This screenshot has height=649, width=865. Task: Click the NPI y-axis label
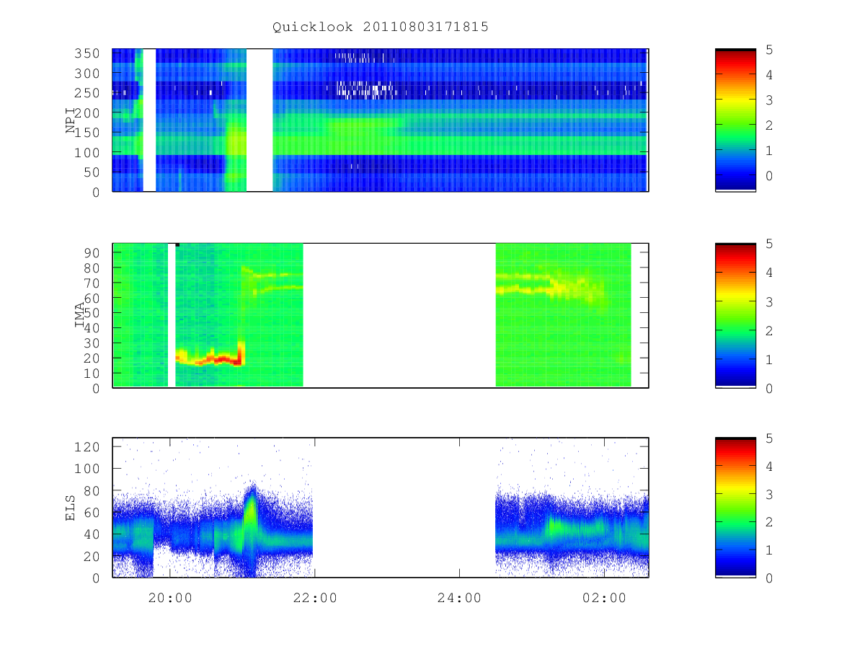tap(71, 120)
